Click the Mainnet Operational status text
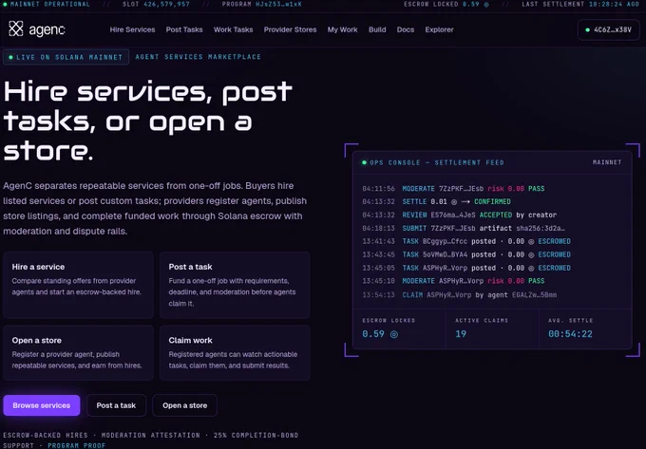Screen dimensions: 646x449 click(49, 4)
